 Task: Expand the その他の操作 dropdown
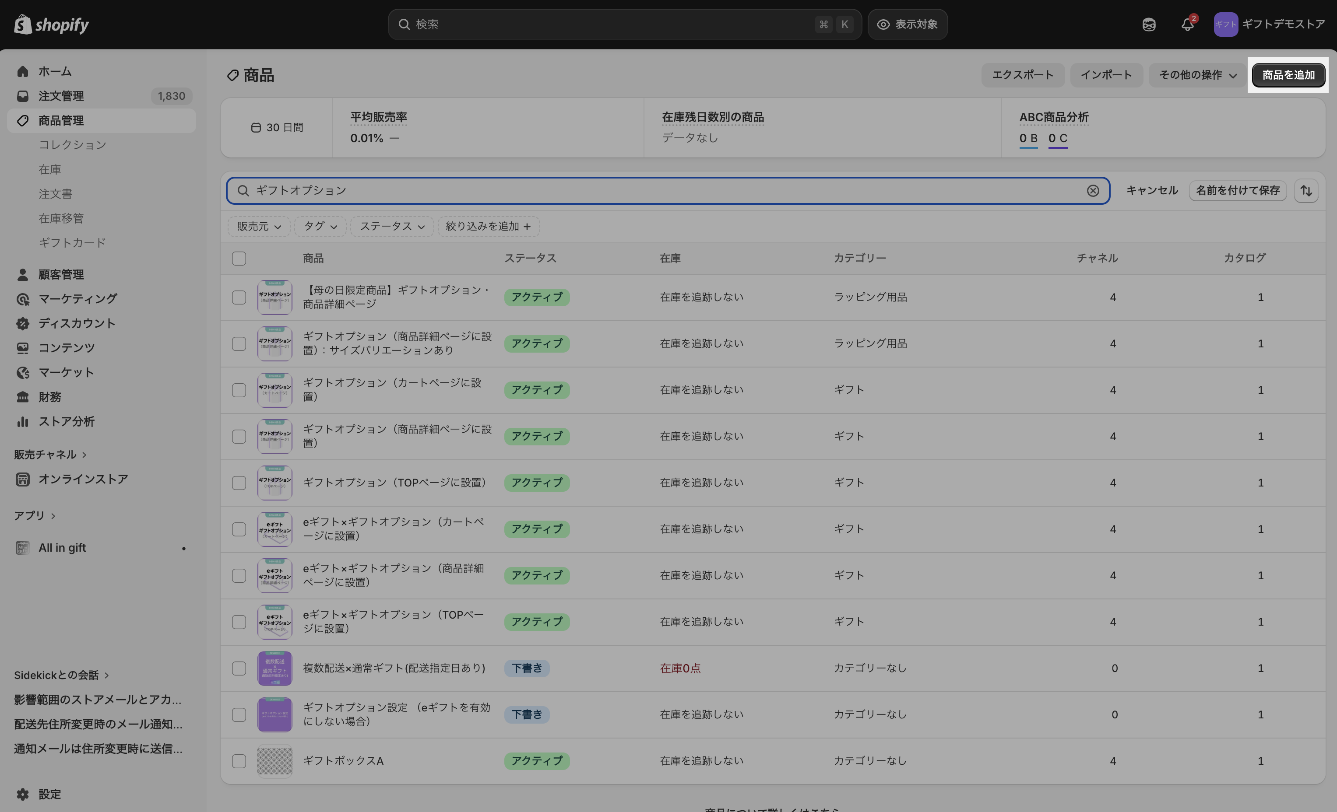point(1197,75)
